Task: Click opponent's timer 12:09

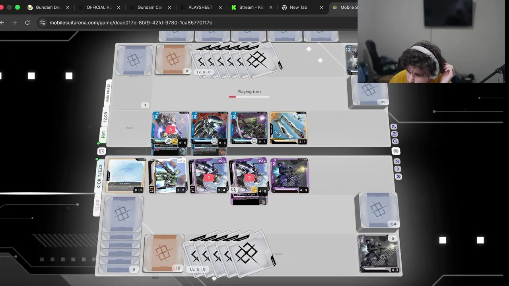Action: point(105,117)
